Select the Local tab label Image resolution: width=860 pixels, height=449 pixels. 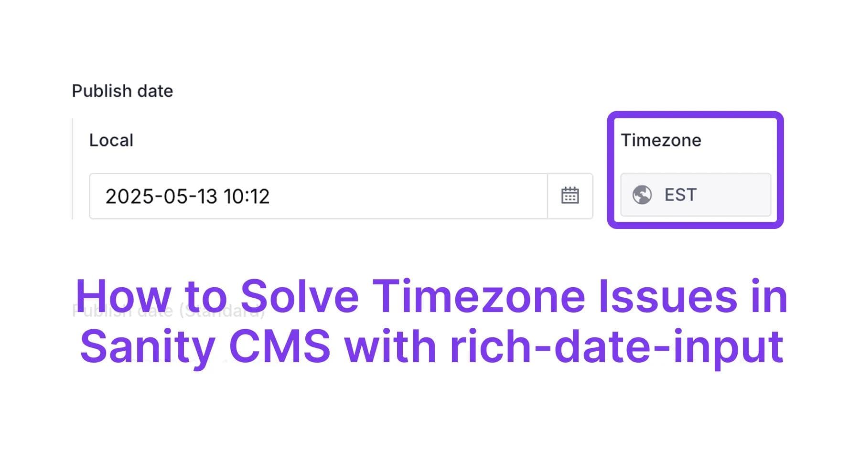(111, 140)
